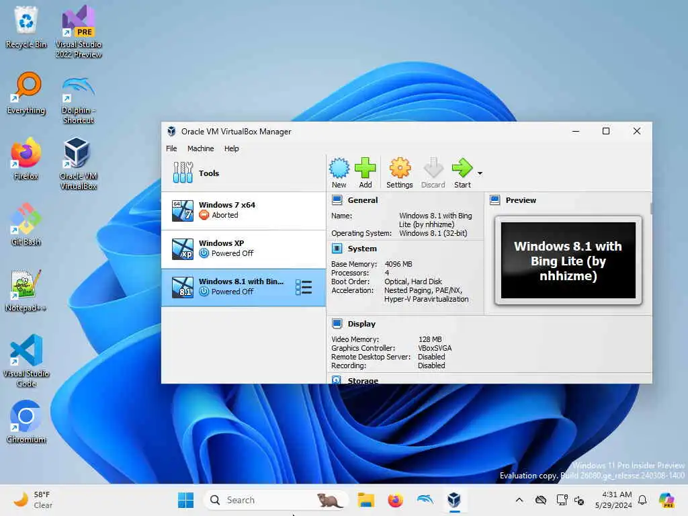Image resolution: width=688 pixels, height=516 pixels.
Task: Open Visual Studio 2022 Preview desktop shortcut
Action: (x=79, y=32)
